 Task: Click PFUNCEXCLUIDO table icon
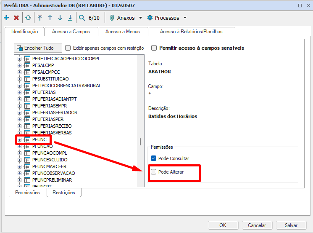[27, 160]
